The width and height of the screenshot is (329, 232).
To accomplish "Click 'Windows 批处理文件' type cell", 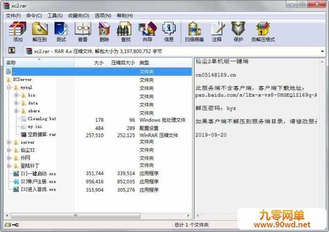I will click(x=163, y=120).
